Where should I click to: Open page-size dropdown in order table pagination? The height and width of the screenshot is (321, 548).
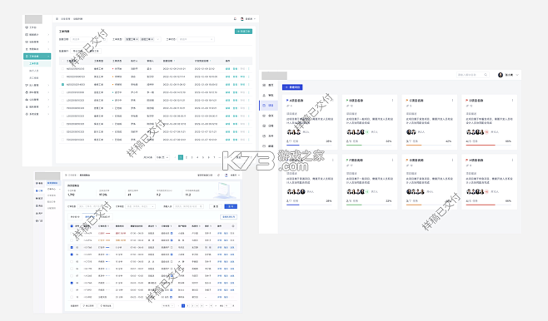click(x=167, y=306)
